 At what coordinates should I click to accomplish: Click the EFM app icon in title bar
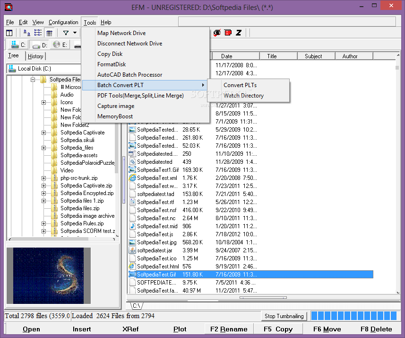[9, 7]
